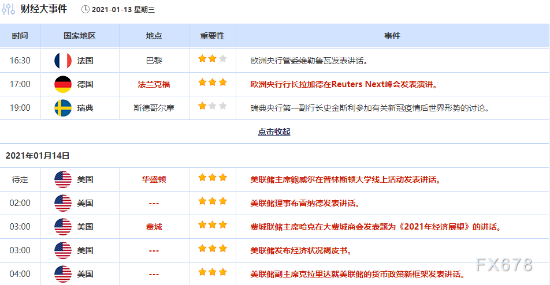Click the 国家地区 column header
Screen dimensions: 550x285
(x=79, y=36)
